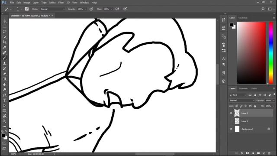Select the Hand tool
277x156 pixels.
click(4, 116)
